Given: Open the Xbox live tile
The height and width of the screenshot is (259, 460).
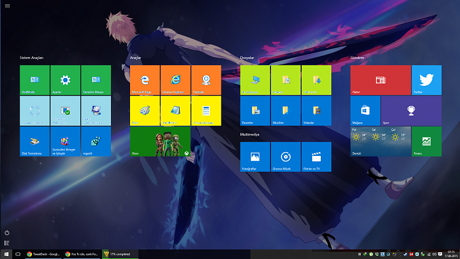Looking at the screenshot, I should (160, 141).
